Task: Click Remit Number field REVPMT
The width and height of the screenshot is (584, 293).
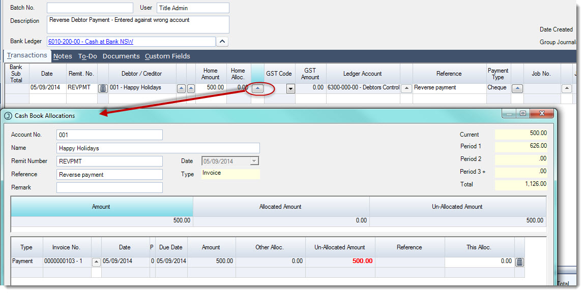Action: pyautogui.click(x=109, y=161)
